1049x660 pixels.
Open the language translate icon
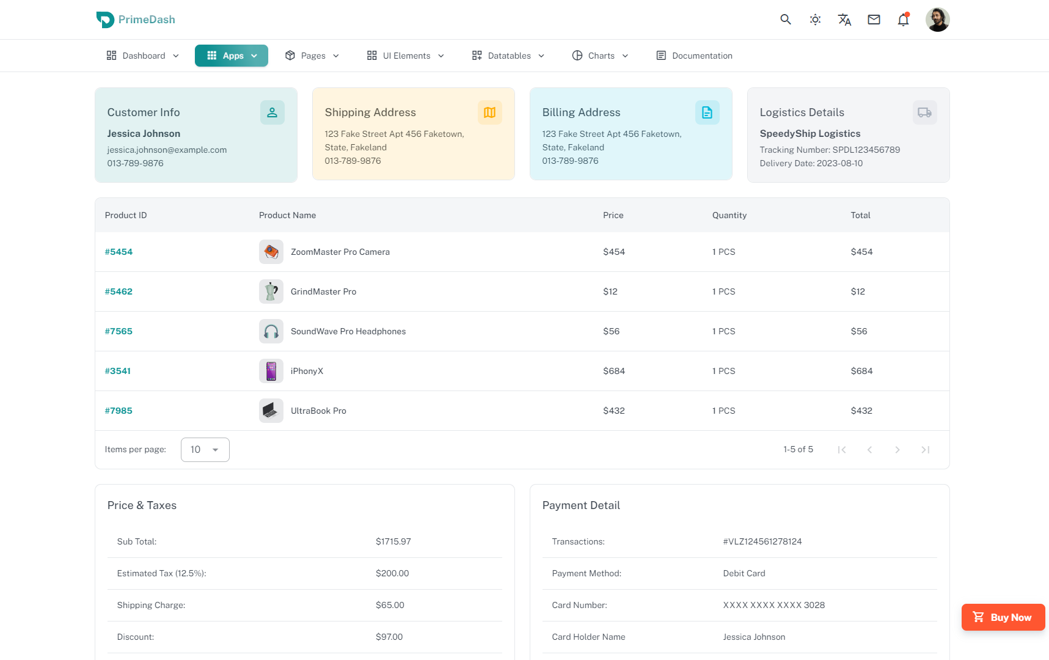click(x=844, y=20)
